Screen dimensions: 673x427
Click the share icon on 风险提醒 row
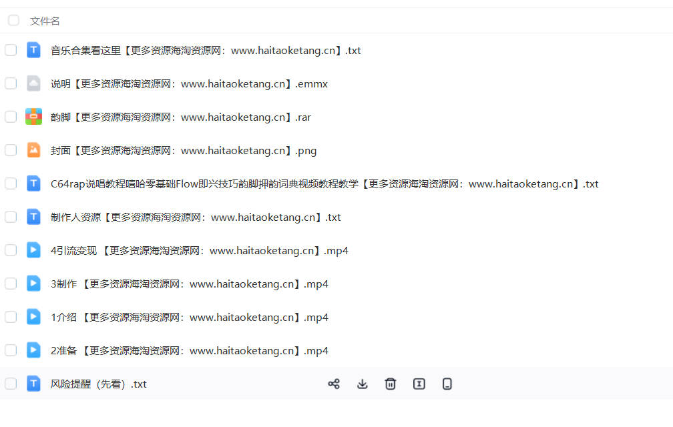pyautogui.click(x=334, y=384)
